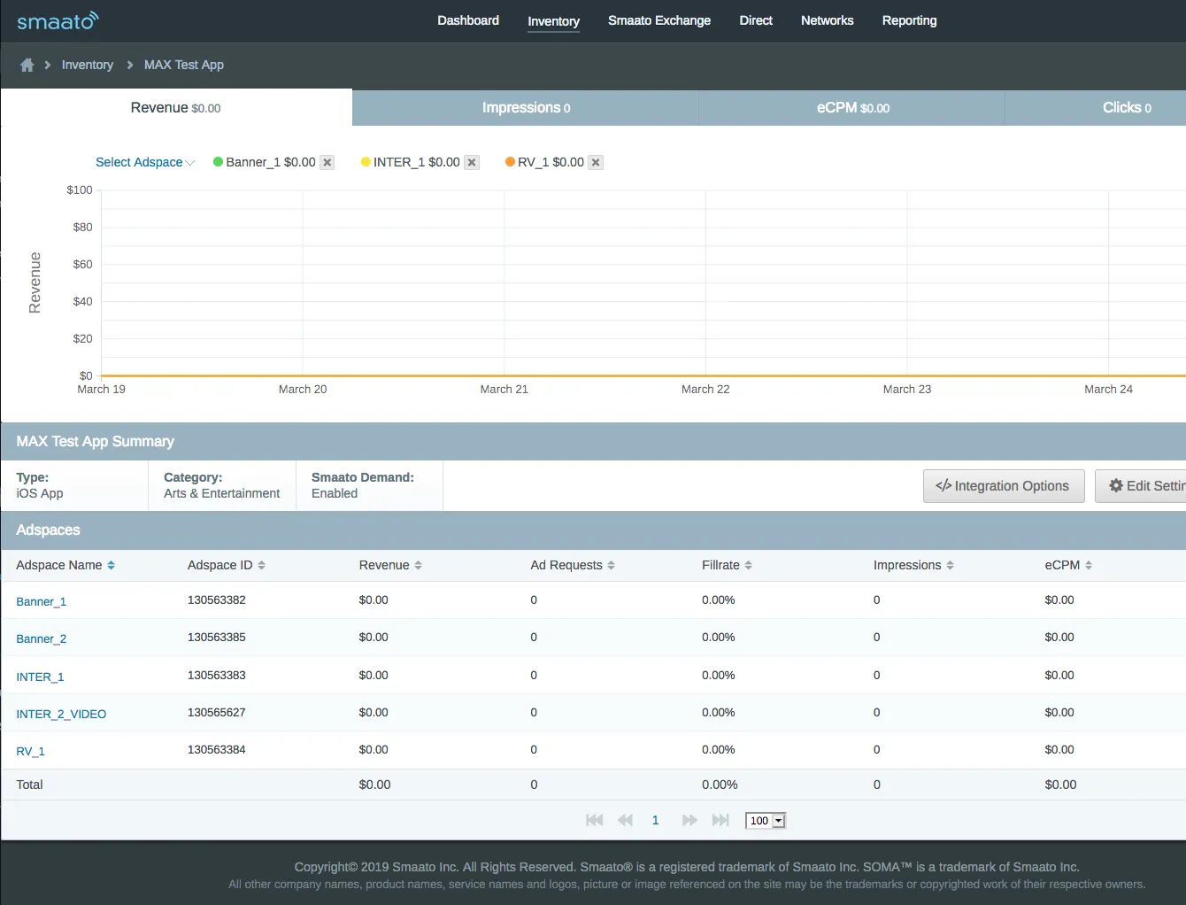This screenshot has height=905, width=1186.
Task: Click the gear icon on Edit Settings
Action: pyautogui.click(x=1117, y=485)
